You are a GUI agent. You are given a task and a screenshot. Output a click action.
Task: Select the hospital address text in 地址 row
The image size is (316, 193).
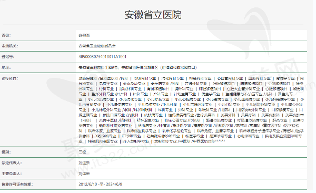pyautogui.click(x=137, y=67)
